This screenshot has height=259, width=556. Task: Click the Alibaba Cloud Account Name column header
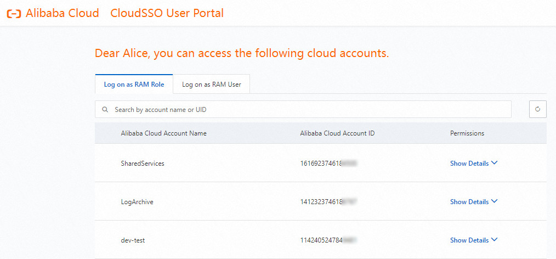click(x=163, y=133)
